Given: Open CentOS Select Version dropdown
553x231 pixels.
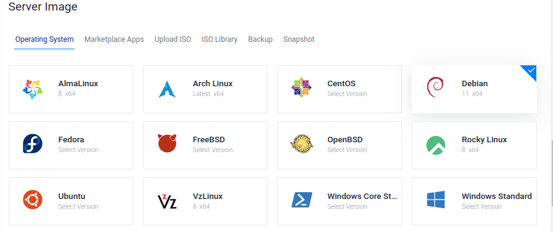Looking at the screenshot, I should tap(347, 94).
